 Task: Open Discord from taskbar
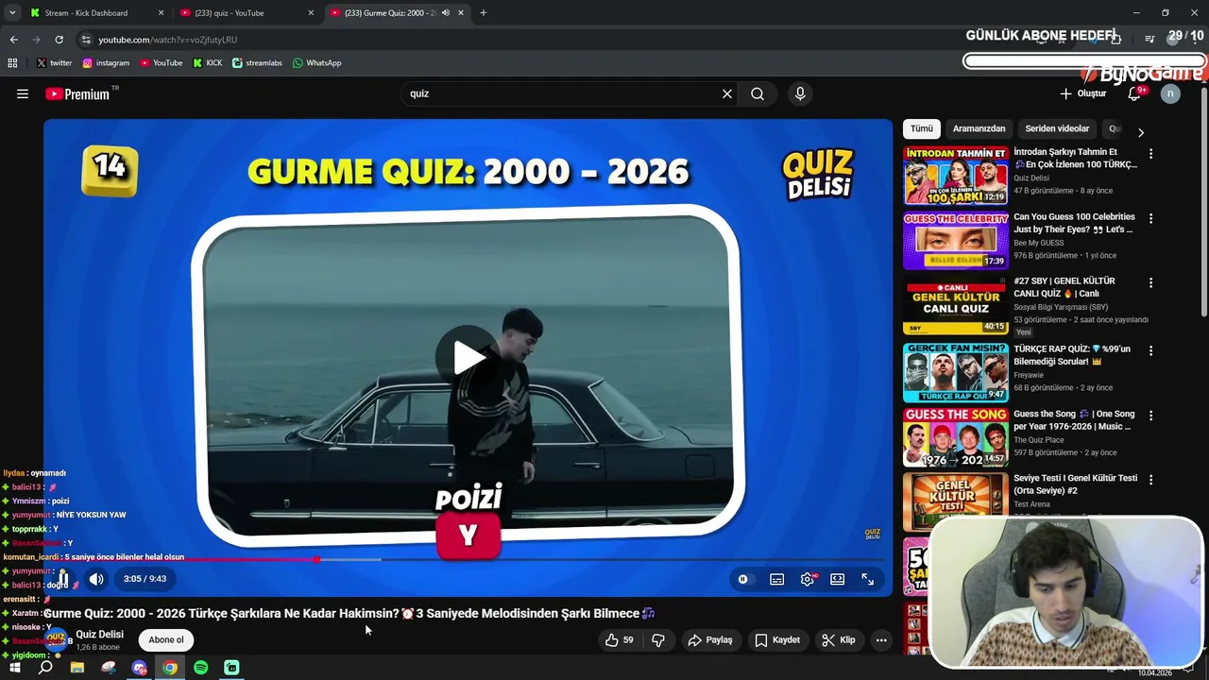tap(140, 668)
